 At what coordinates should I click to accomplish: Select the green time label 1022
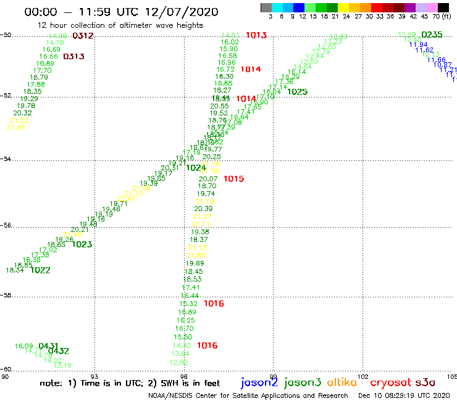pos(40,270)
